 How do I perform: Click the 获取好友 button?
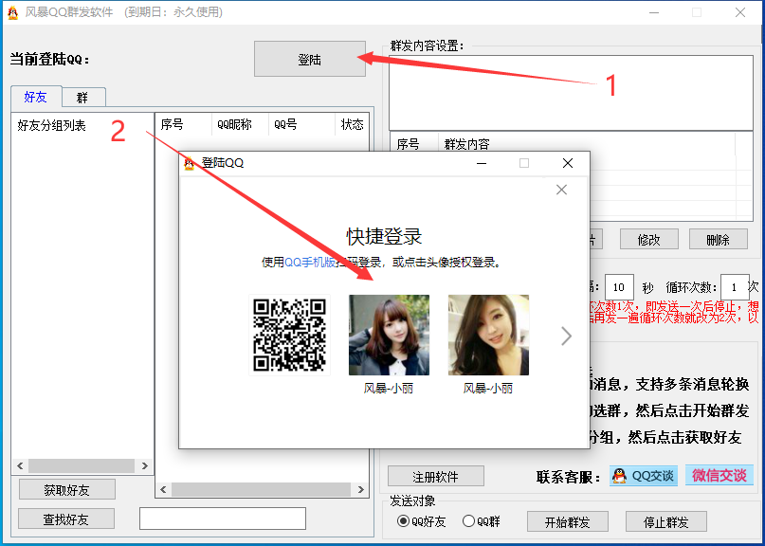tap(67, 489)
